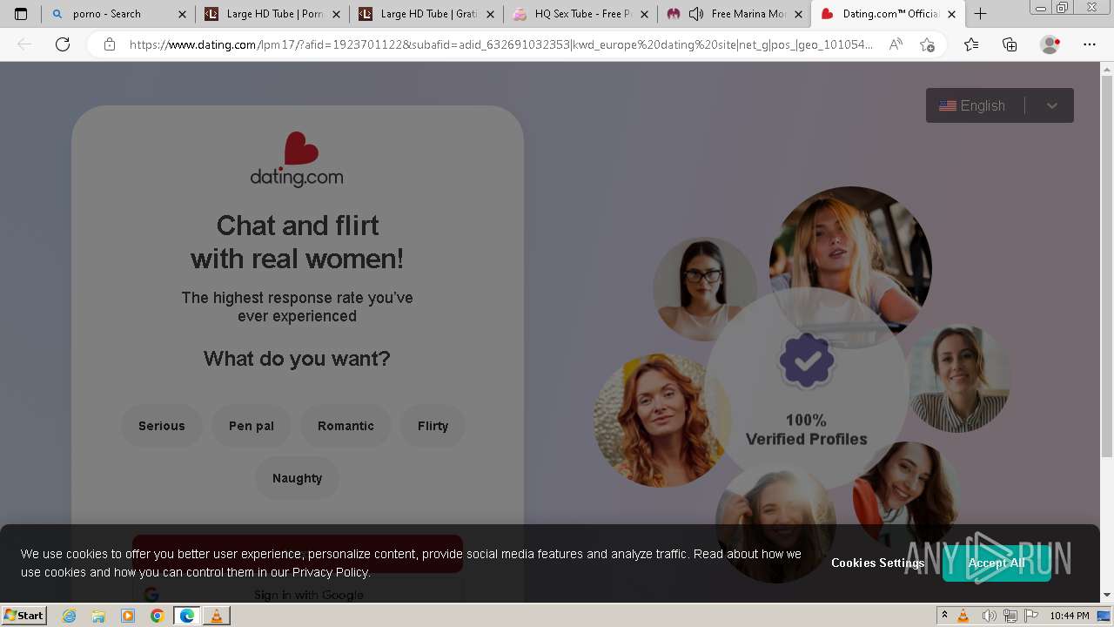
Task: Accept all cookies
Action: click(996, 563)
